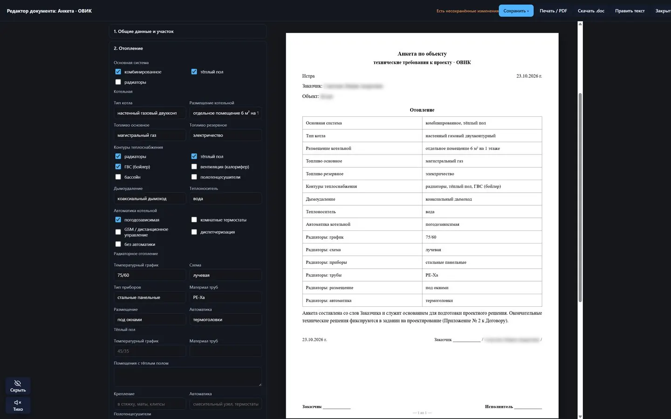Click the preview scrollbar down arrow

(580, 416)
